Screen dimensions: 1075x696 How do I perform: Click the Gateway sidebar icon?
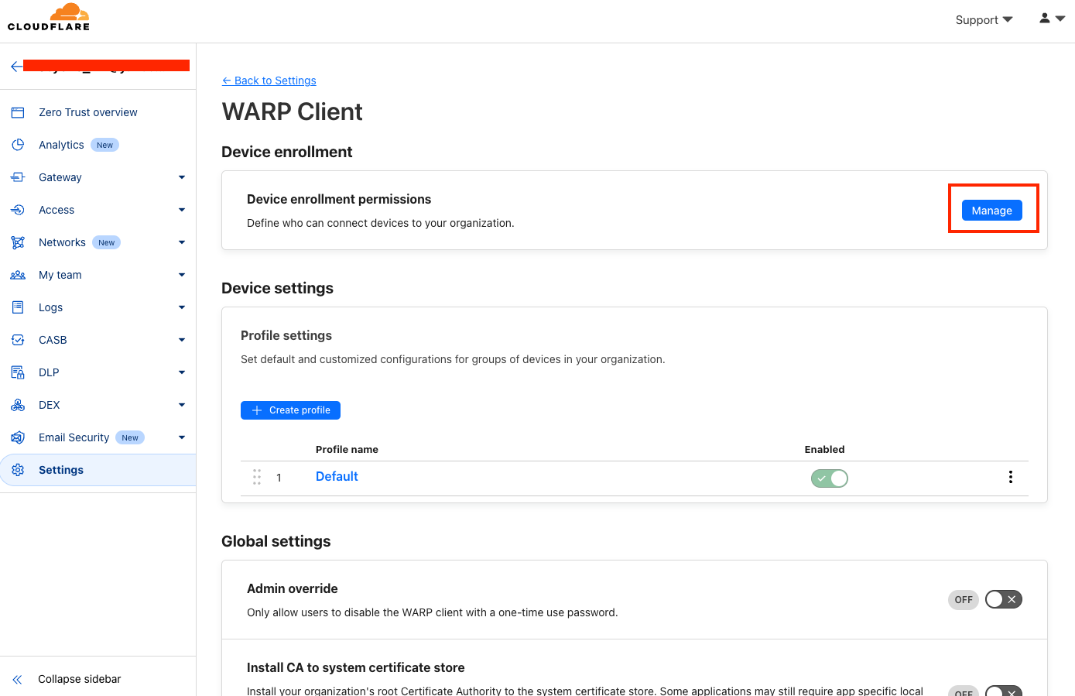pyautogui.click(x=17, y=177)
